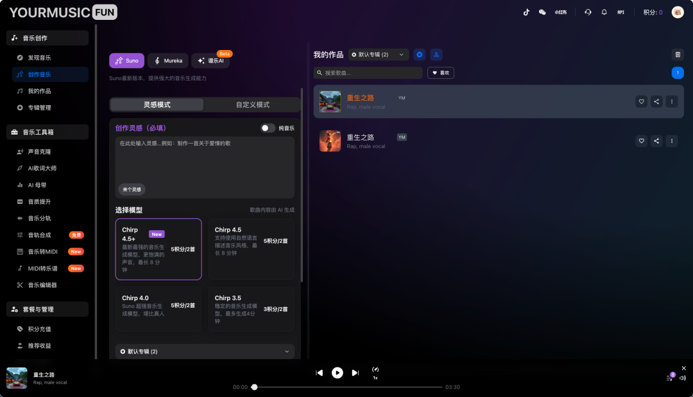Image resolution: width=693 pixels, height=397 pixels.
Task: Open notifications bell icon
Action: [x=604, y=12]
